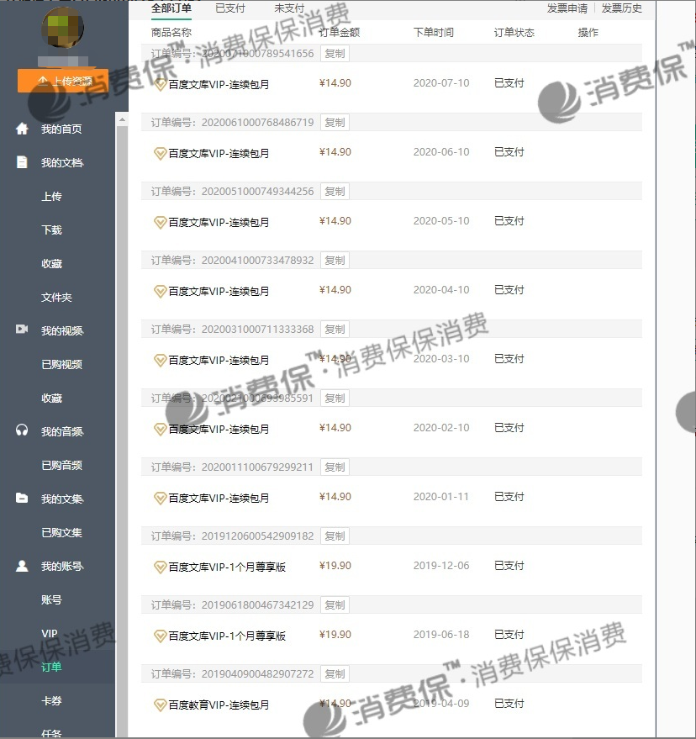696x739 pixels.
Task: Click the VIP diamond icon for the 2020-06-10 order
Action: tap(161, 154)
